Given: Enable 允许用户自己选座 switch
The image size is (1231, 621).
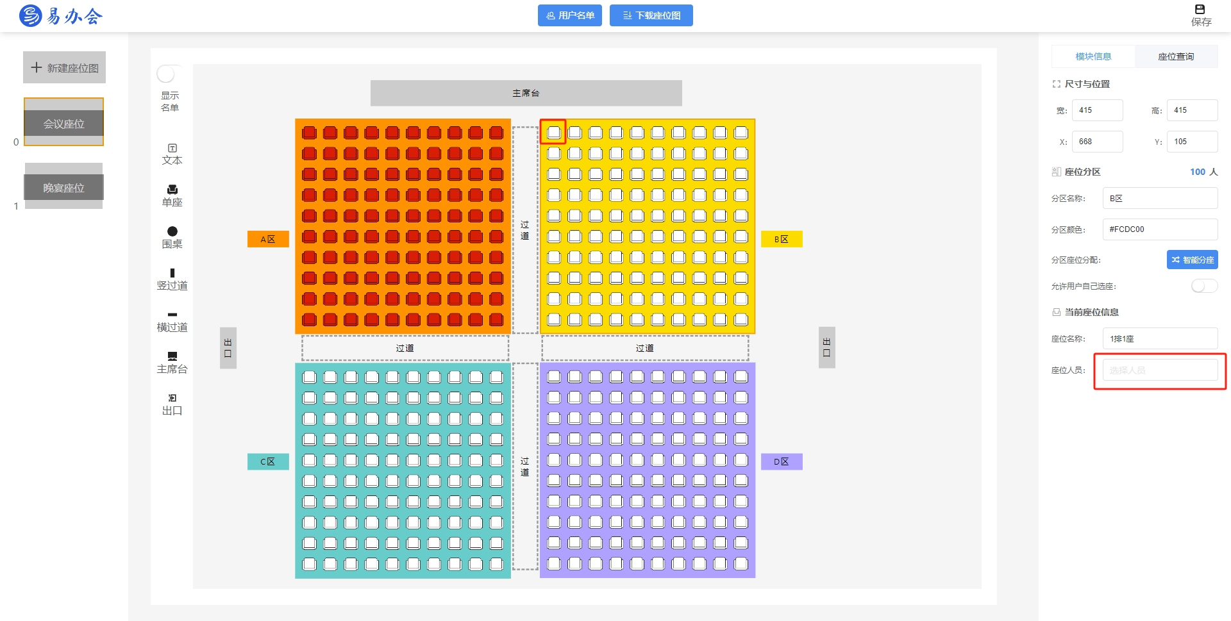Looking at the screenshot, I should coord(1204,286).
